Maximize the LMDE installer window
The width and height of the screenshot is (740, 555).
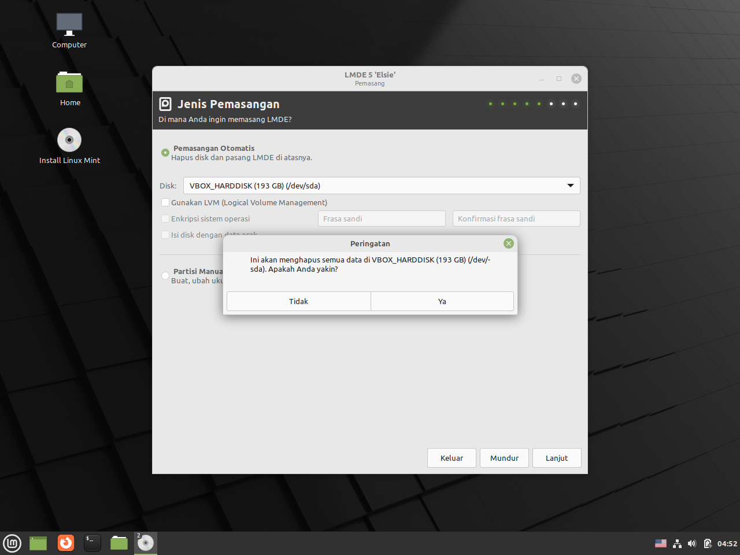pyautogui.click(x=559, y=79)
